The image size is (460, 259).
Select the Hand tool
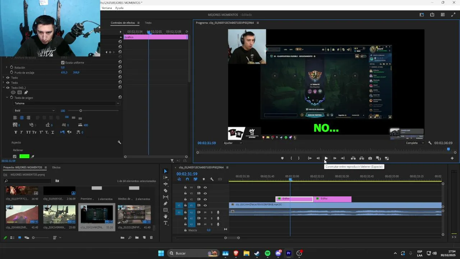coord(165,216)
